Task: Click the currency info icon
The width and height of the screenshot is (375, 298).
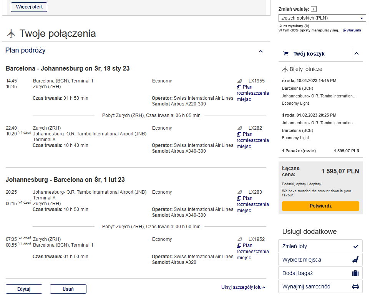Action: 314,9
